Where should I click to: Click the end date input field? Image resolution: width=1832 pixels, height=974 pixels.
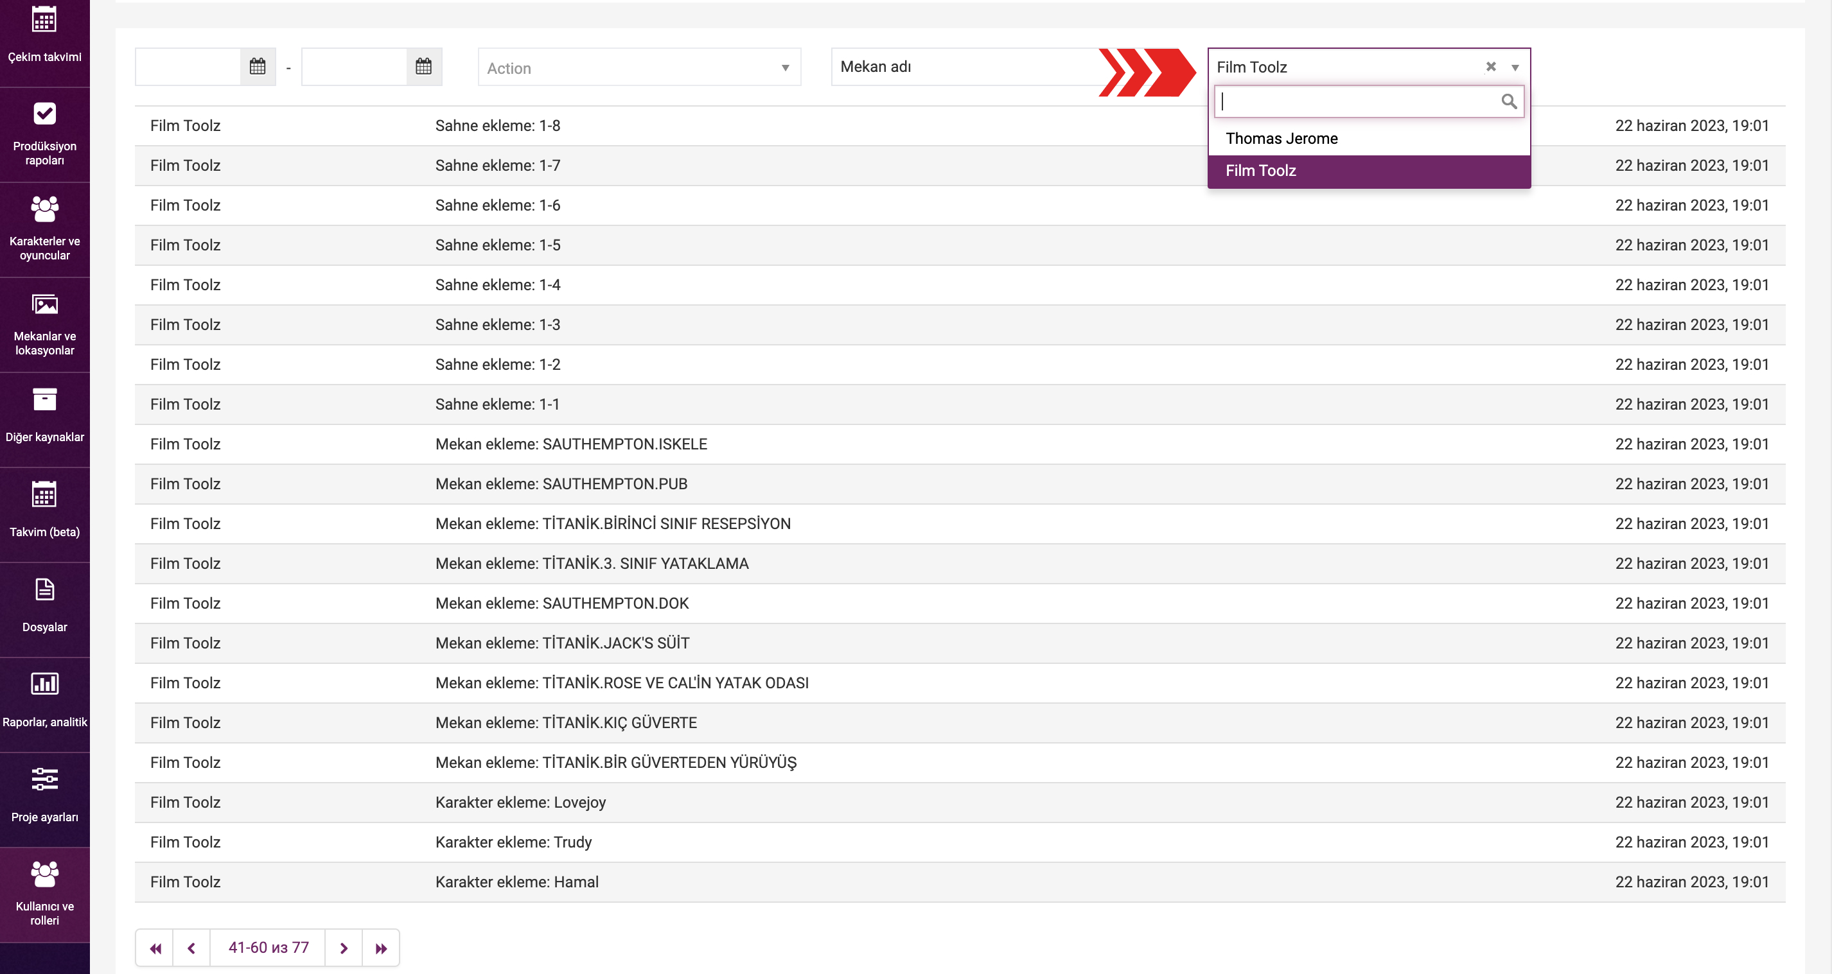[354, 67]
